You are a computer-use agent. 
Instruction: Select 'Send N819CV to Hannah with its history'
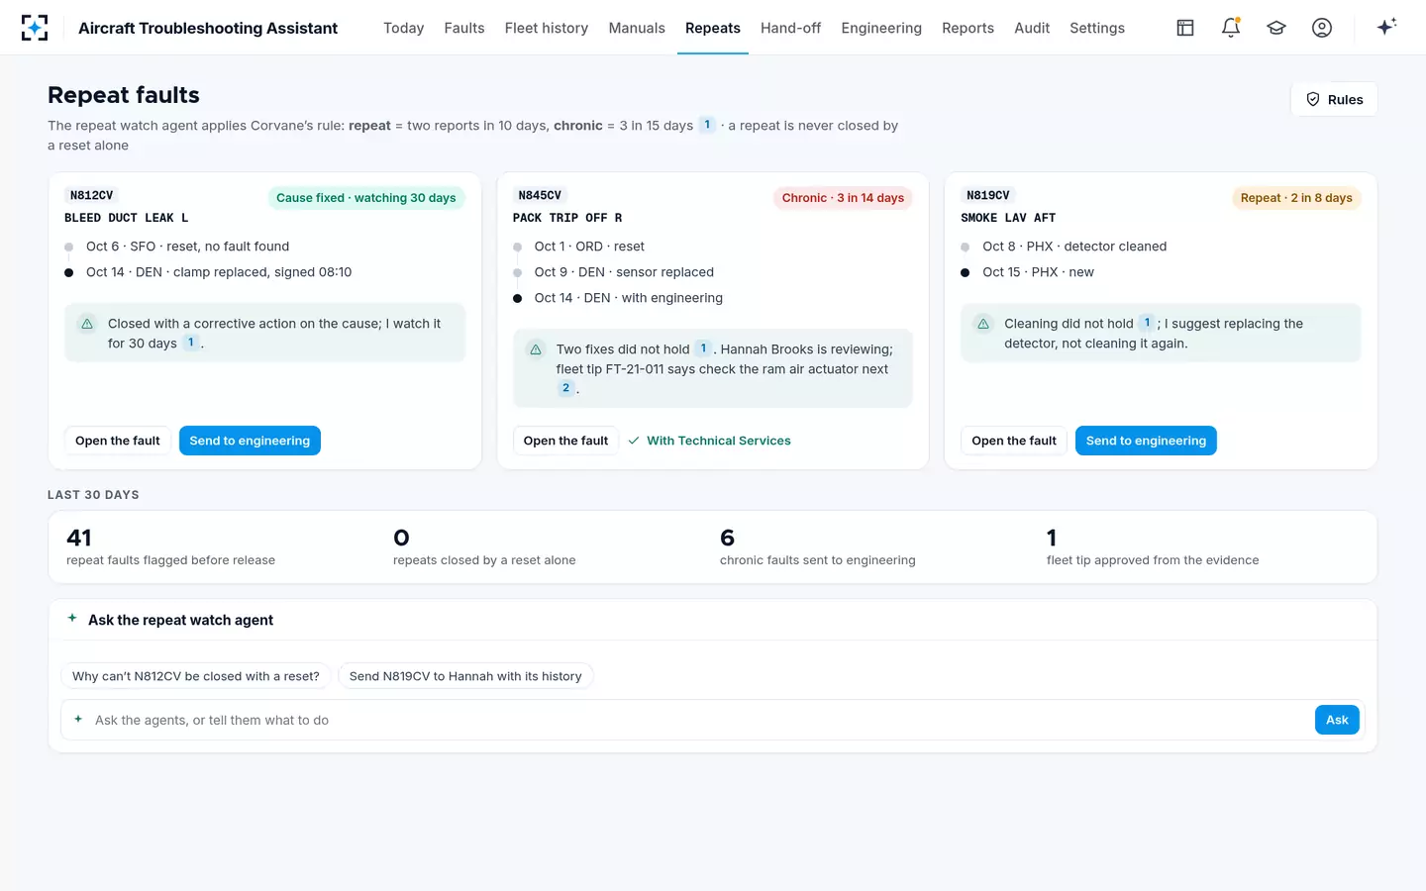(x=465, y=676)
